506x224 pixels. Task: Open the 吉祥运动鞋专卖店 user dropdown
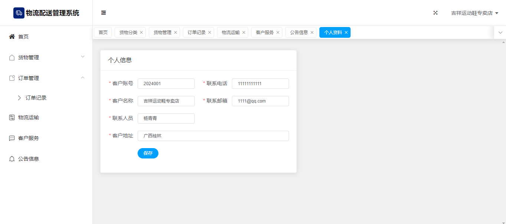click(474, 13)
